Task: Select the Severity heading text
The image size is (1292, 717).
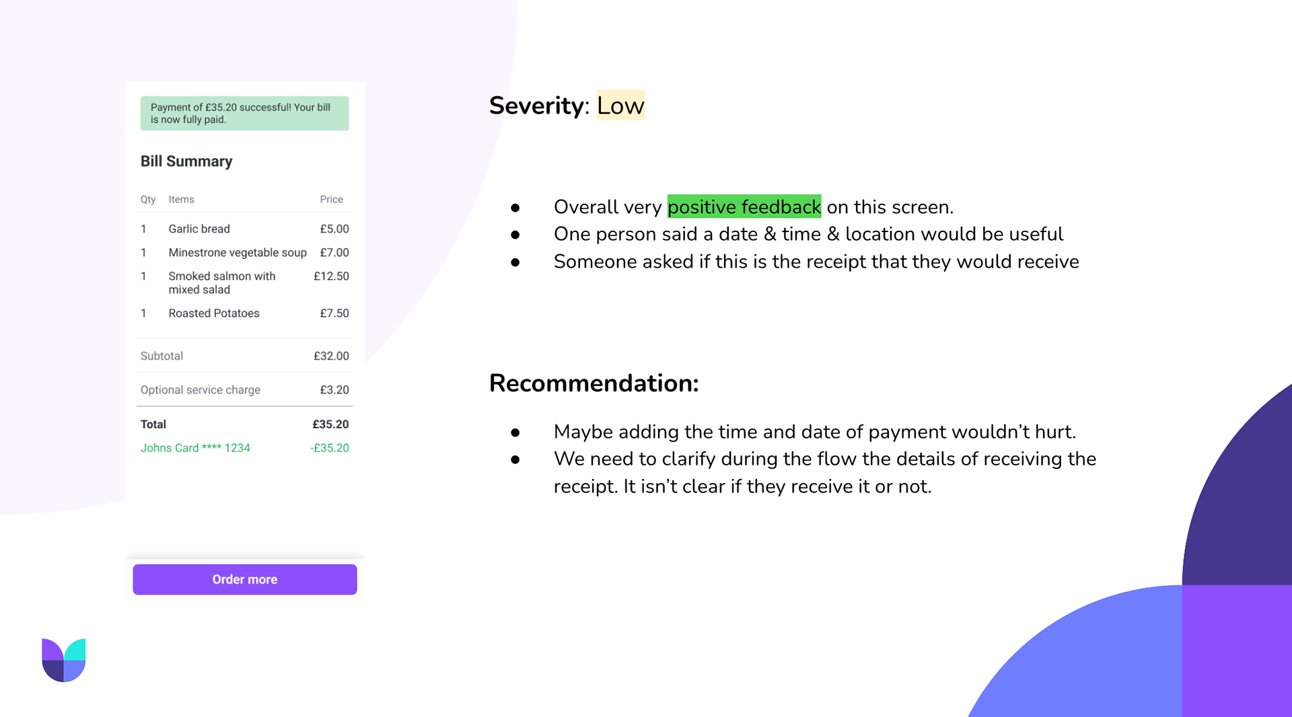Action: [x=536, y=106]
